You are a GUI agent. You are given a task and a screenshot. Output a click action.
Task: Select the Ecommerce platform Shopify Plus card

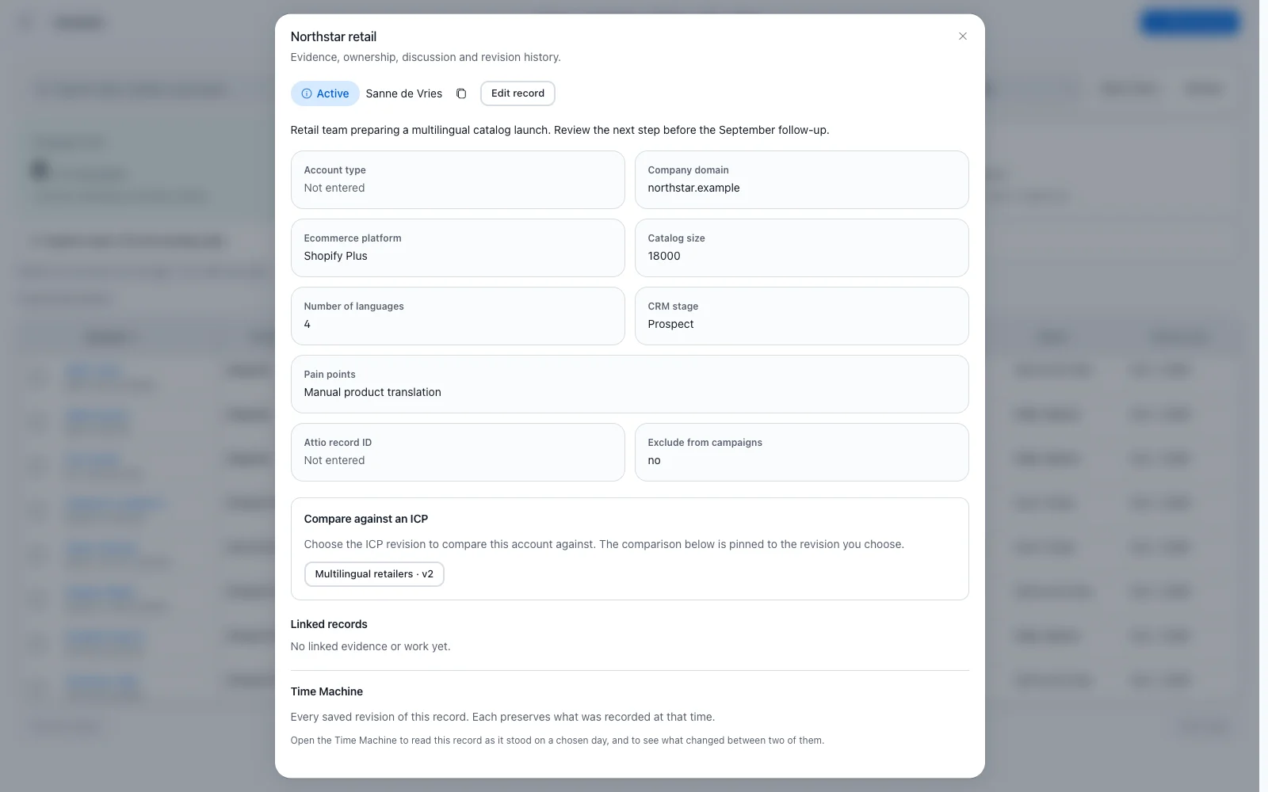point(457,248)
